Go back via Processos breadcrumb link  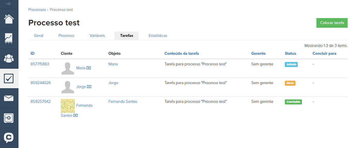click(37, 10)
